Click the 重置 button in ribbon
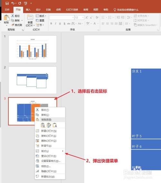161x183 pixels. pos(40,20)
